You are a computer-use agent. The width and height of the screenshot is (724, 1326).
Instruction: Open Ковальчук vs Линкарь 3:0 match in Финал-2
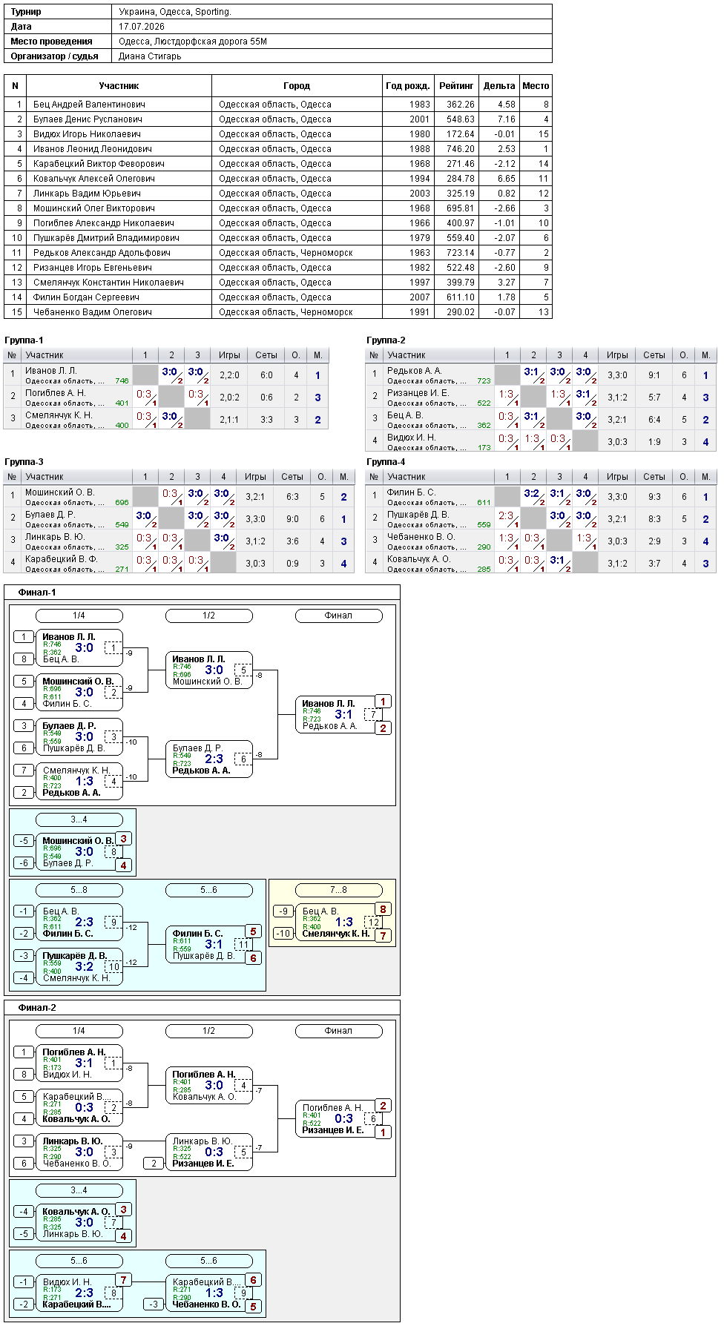click(84, 1222)
